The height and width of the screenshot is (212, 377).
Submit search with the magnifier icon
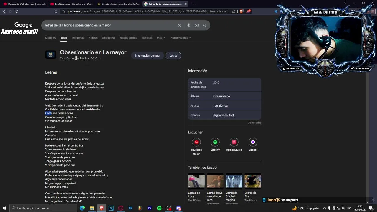click(x=204, y=25)
